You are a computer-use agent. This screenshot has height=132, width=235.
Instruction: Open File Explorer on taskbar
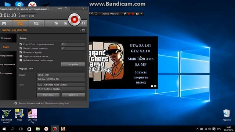tap(38, 129)
